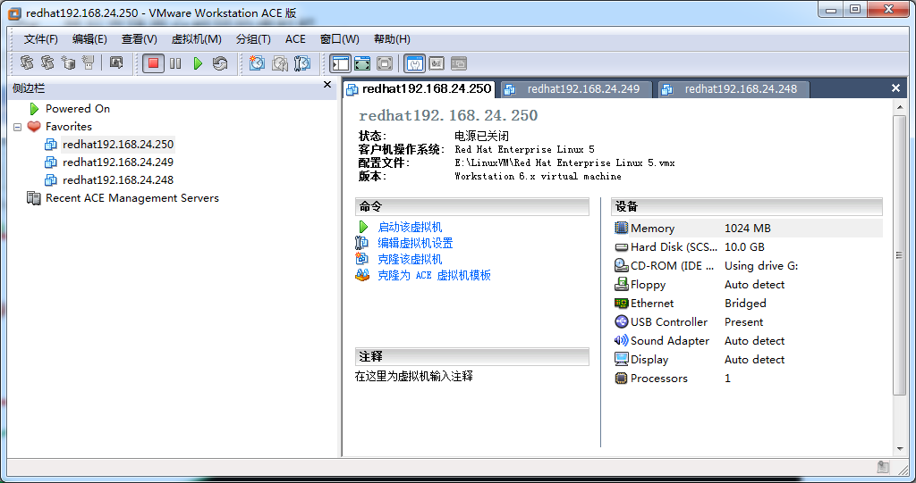This screenshot has width=916, height=483.
Task: Click the 克隆为 ACE 虚拟机模板 link
Action: point(434,275)
